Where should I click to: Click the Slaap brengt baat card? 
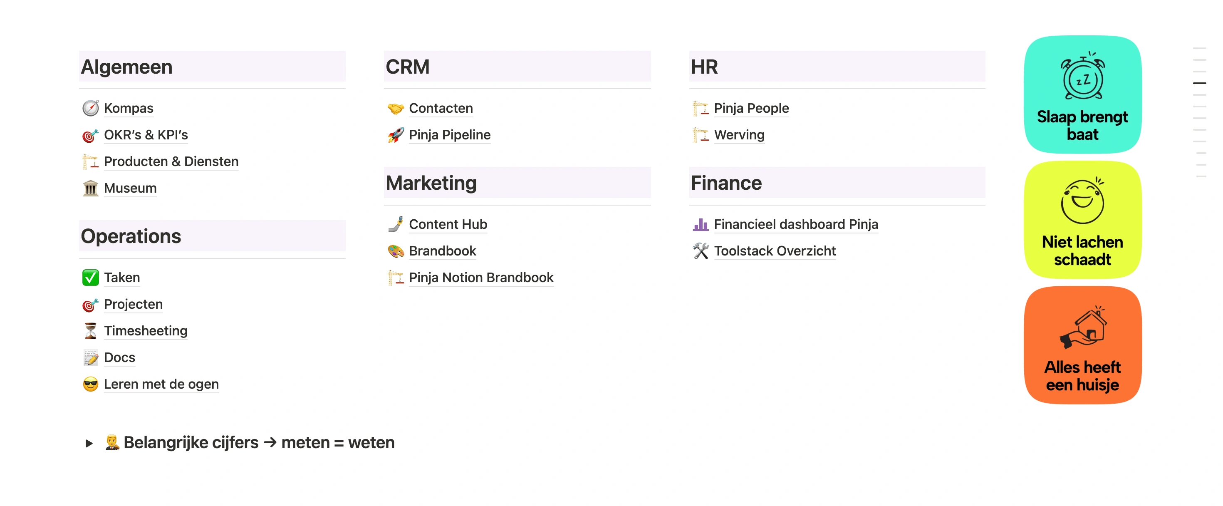[x=1082, y=94]
